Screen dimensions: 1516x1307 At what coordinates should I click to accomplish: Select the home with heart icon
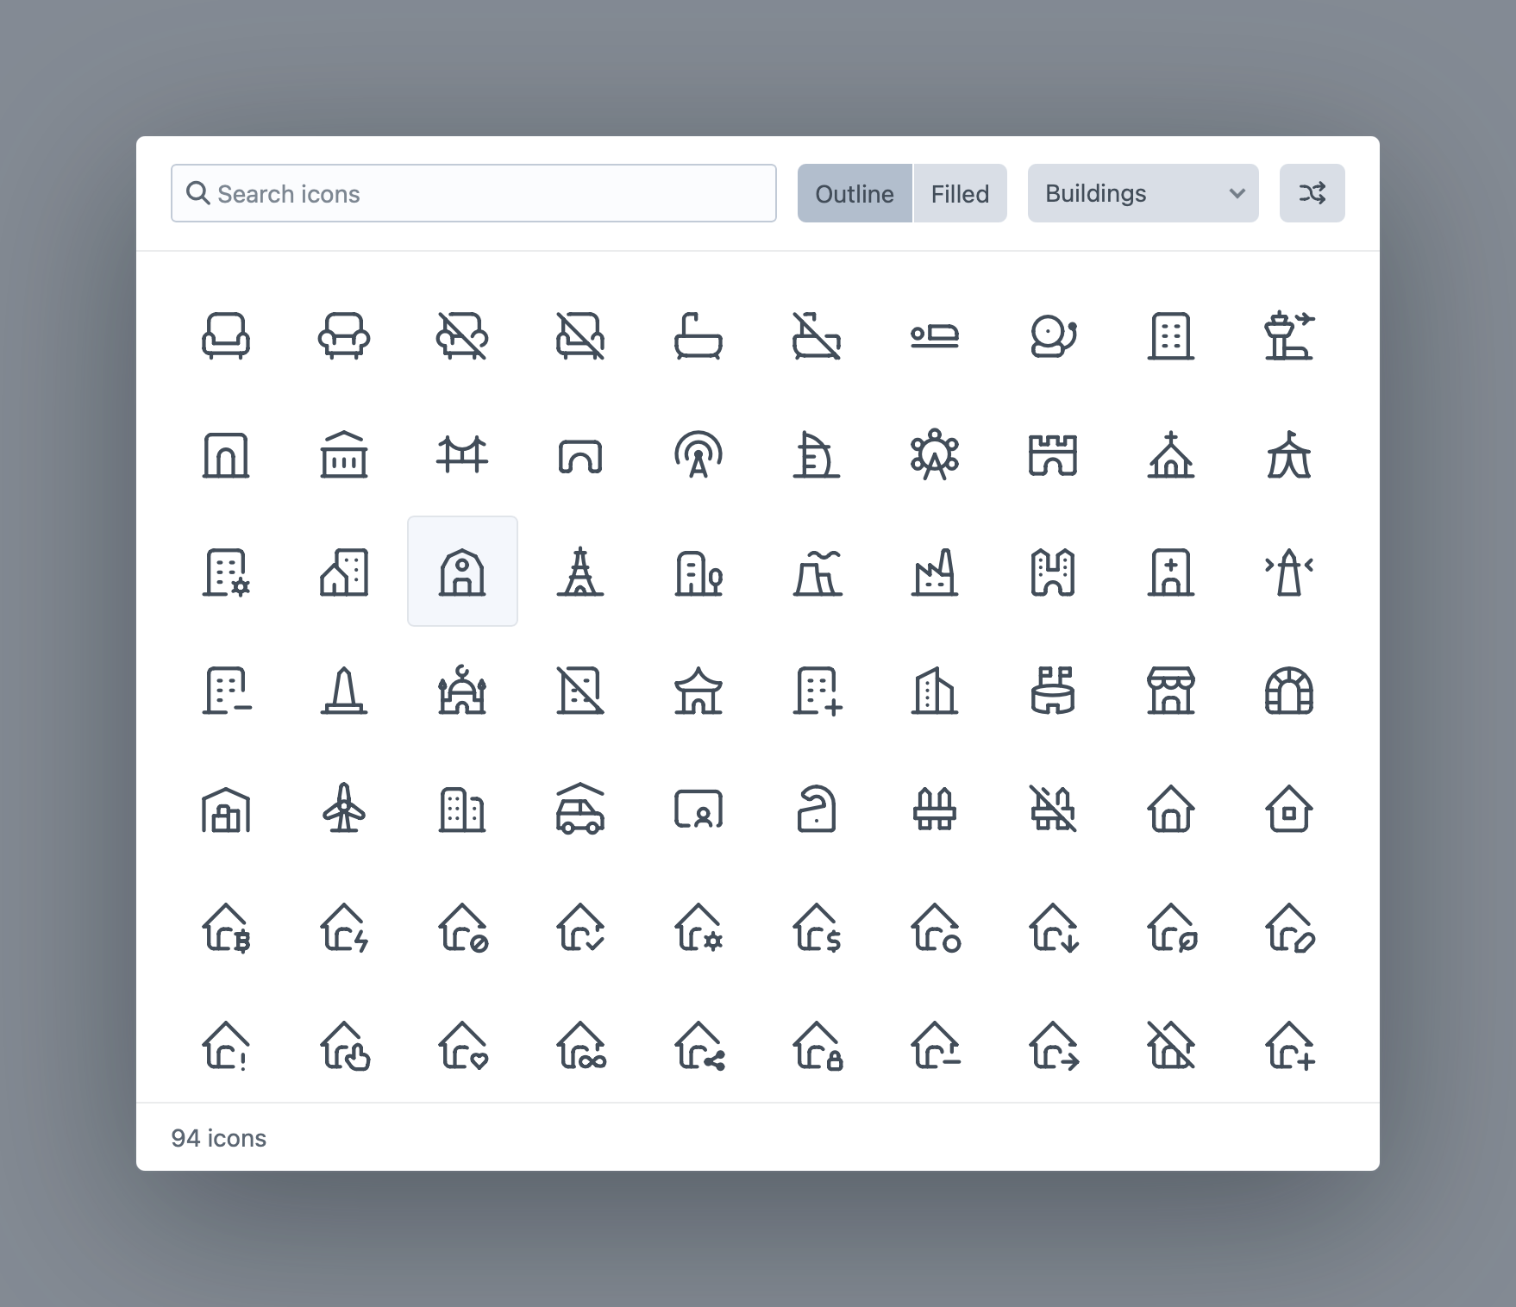click(x=462, y=1045)
